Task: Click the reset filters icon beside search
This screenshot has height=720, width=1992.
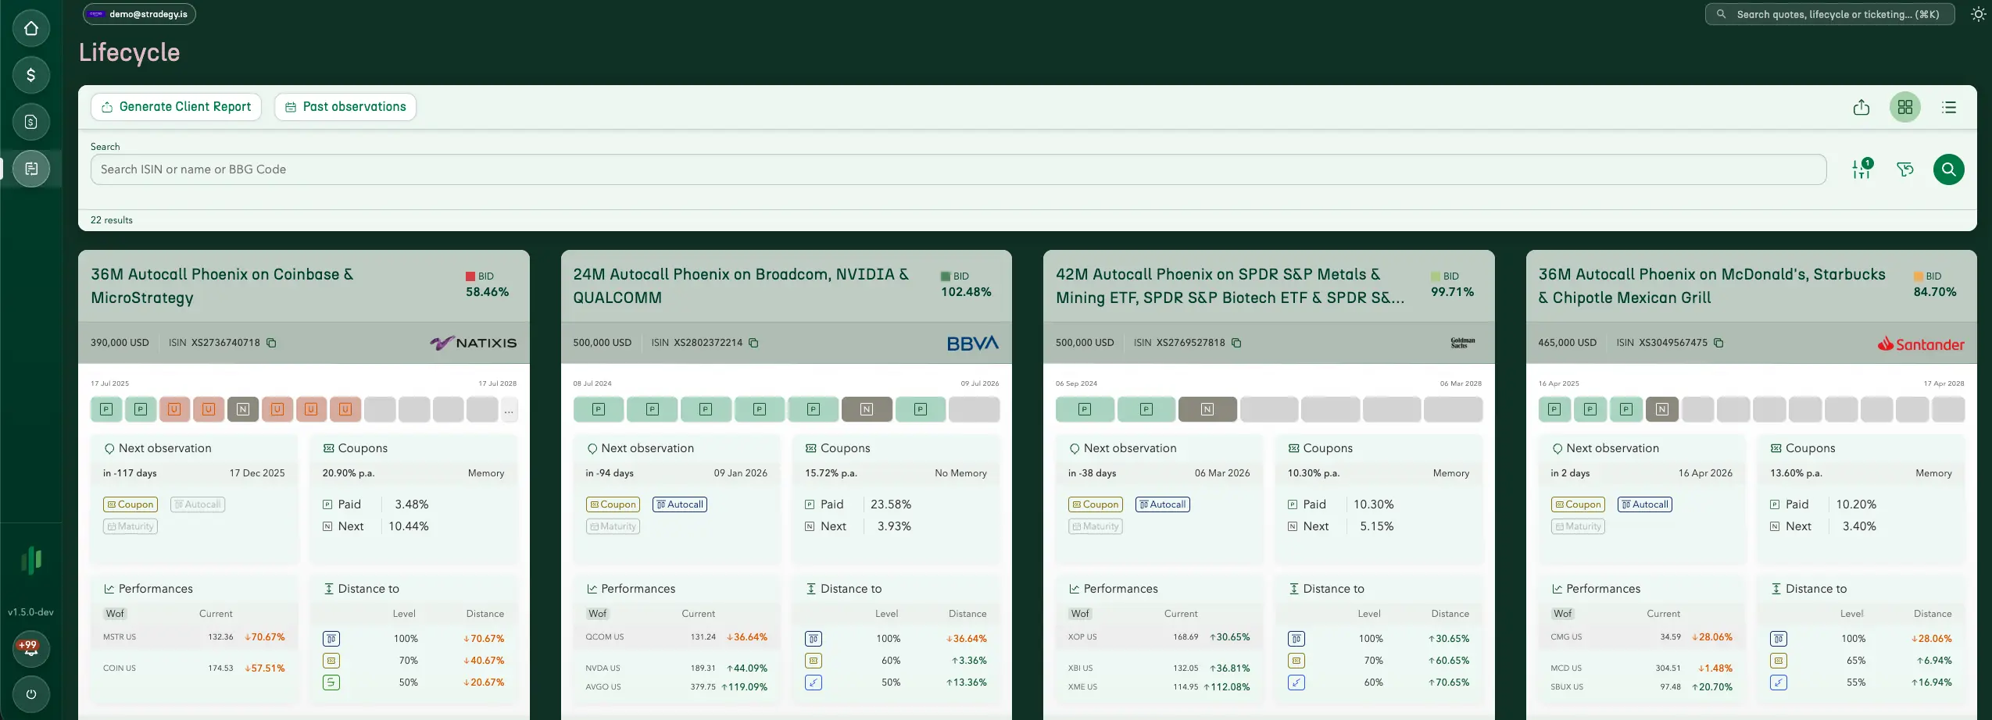Action: pos(1904,169)
